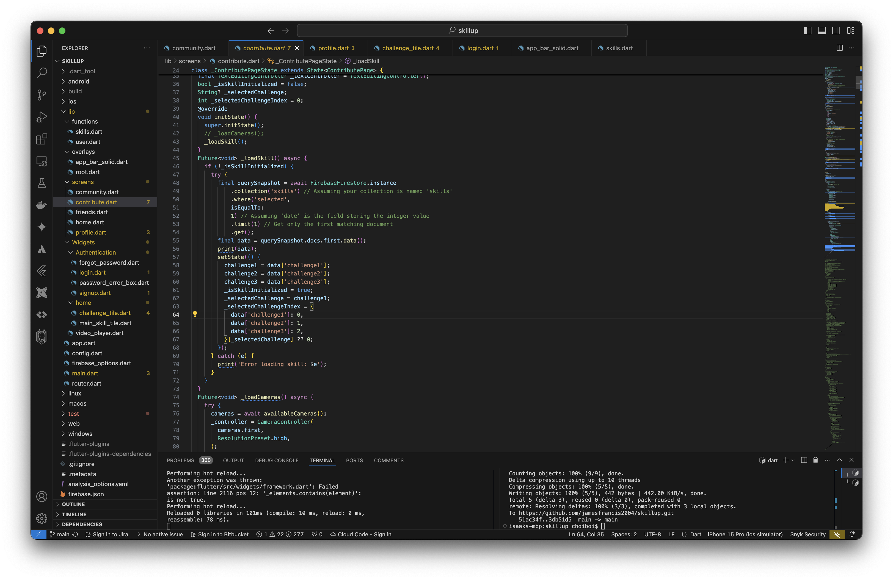Open the Extensions view
The image size is (893, 580).
coord(42,139)
